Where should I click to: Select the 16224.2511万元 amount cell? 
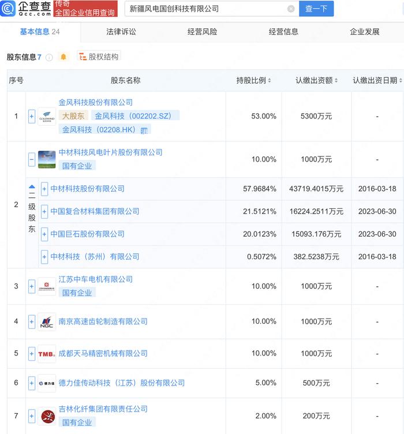pyautogui.click(x=316, y=212)
